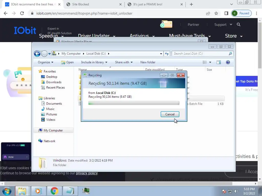Screen dimensions: 262x196
Task: Click Explorer forward navigation button
Action: point(44,54)
